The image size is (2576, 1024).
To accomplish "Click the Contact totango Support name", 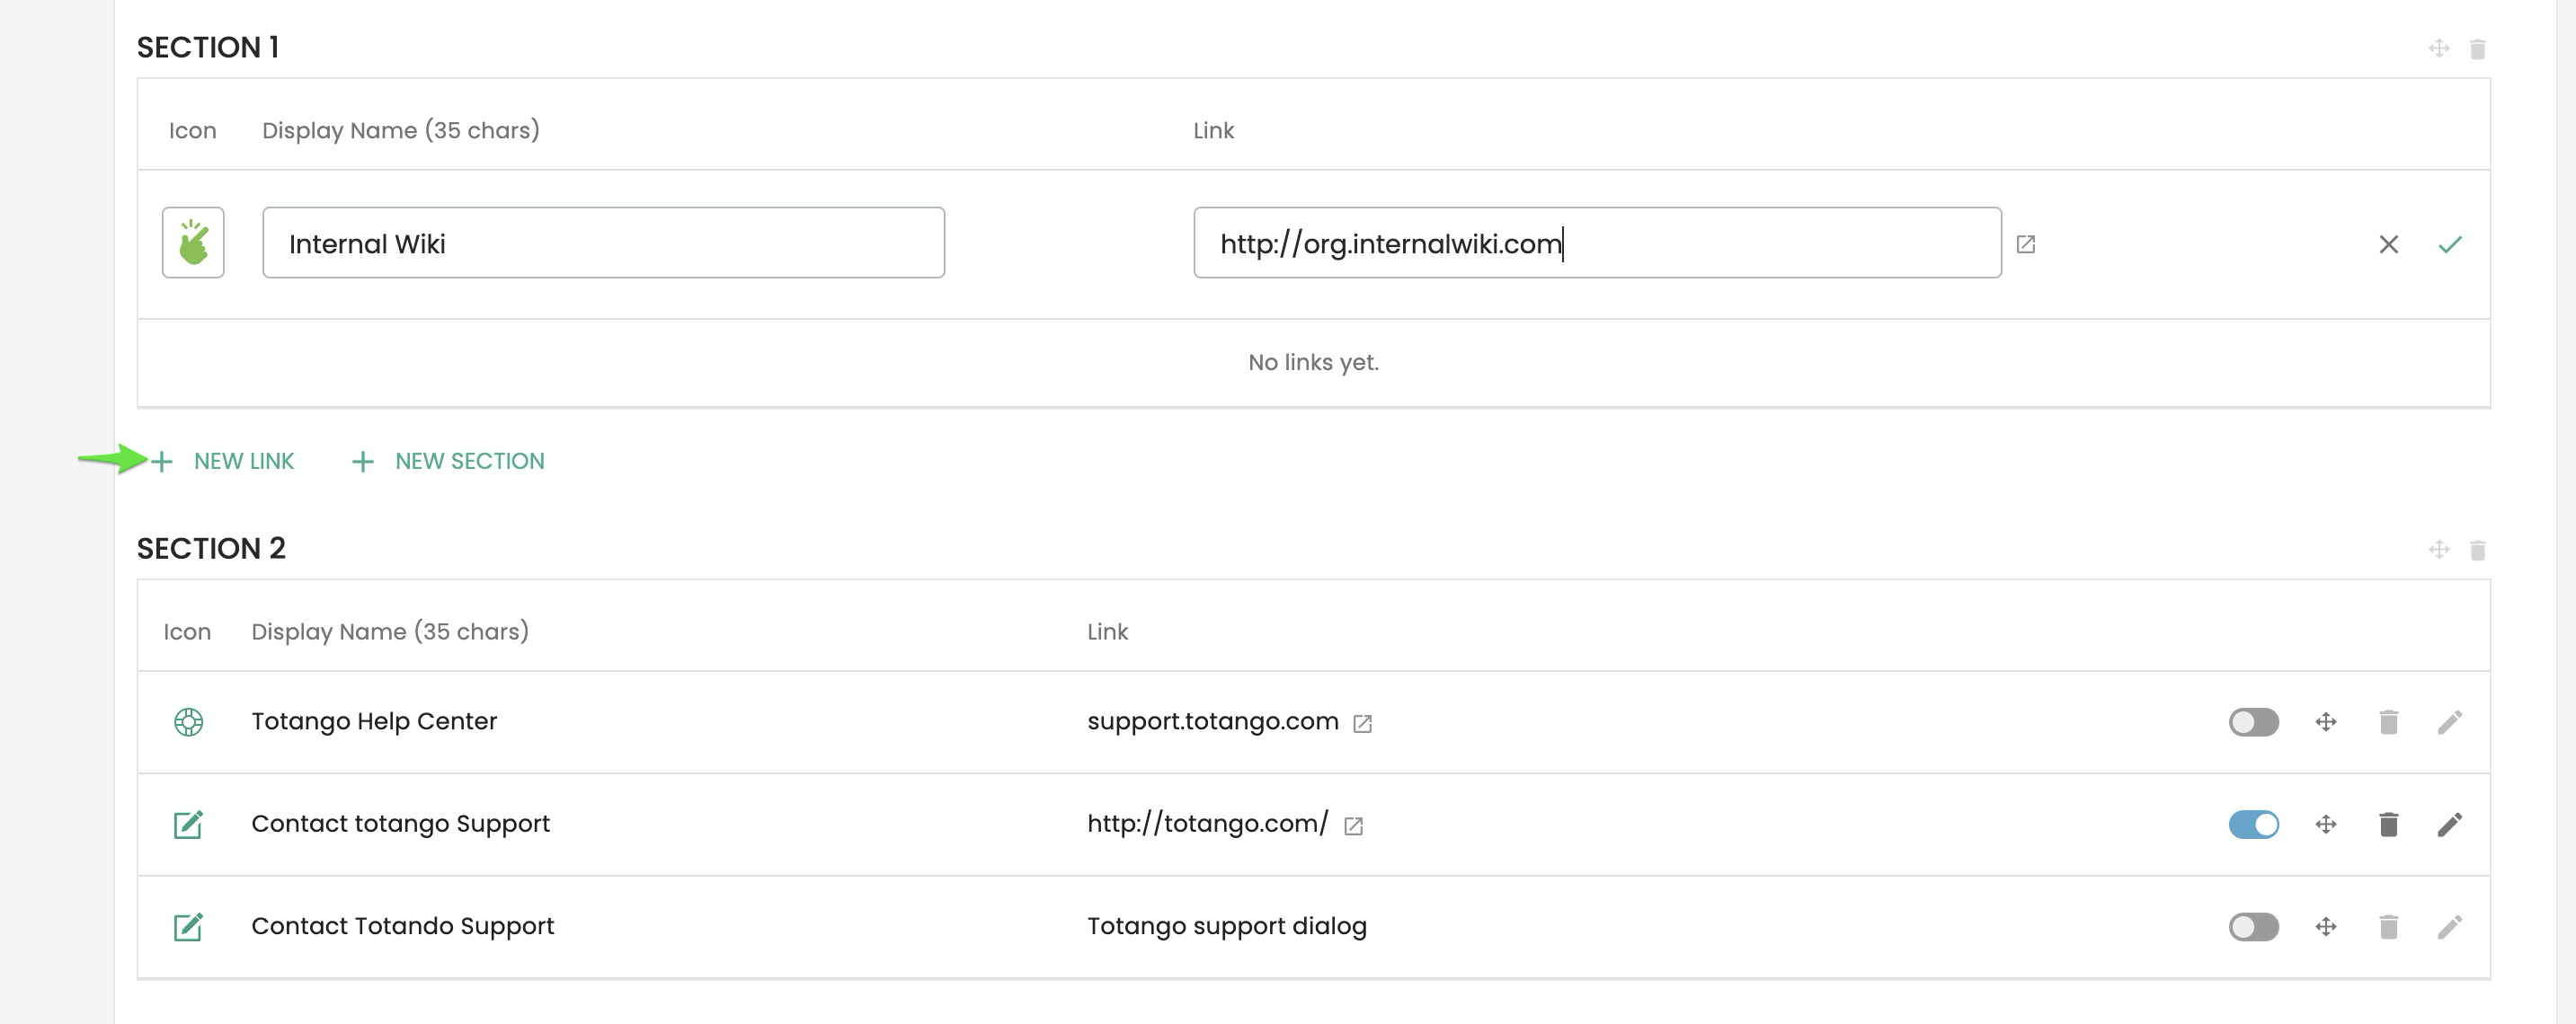I will click(x=400, y=823).
